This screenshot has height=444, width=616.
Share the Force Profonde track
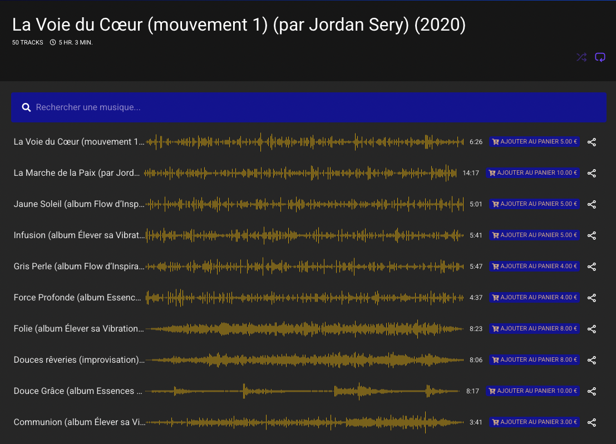point(592,298)
